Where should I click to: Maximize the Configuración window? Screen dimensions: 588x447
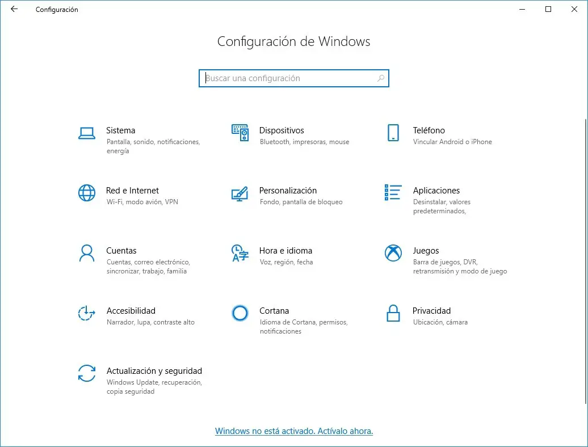(548, 9)
